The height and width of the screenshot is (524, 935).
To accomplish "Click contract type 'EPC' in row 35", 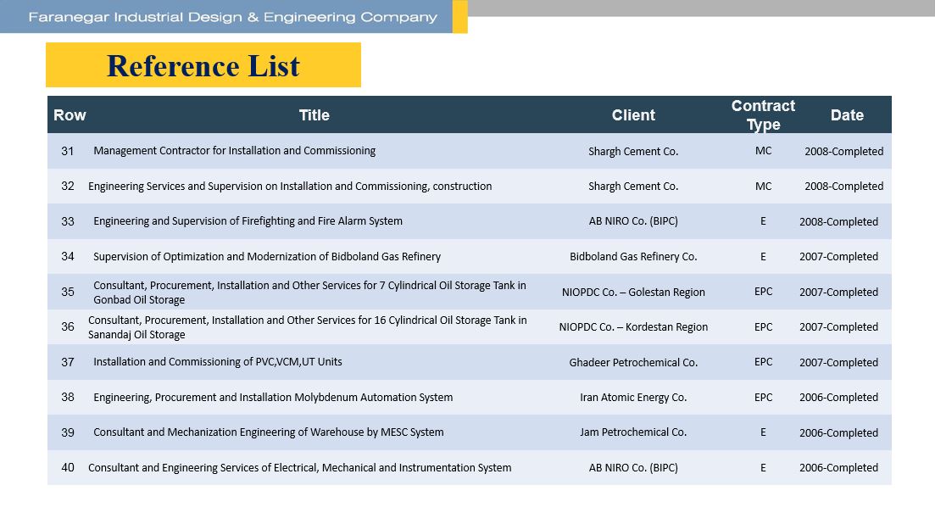I will coord(763,292).
